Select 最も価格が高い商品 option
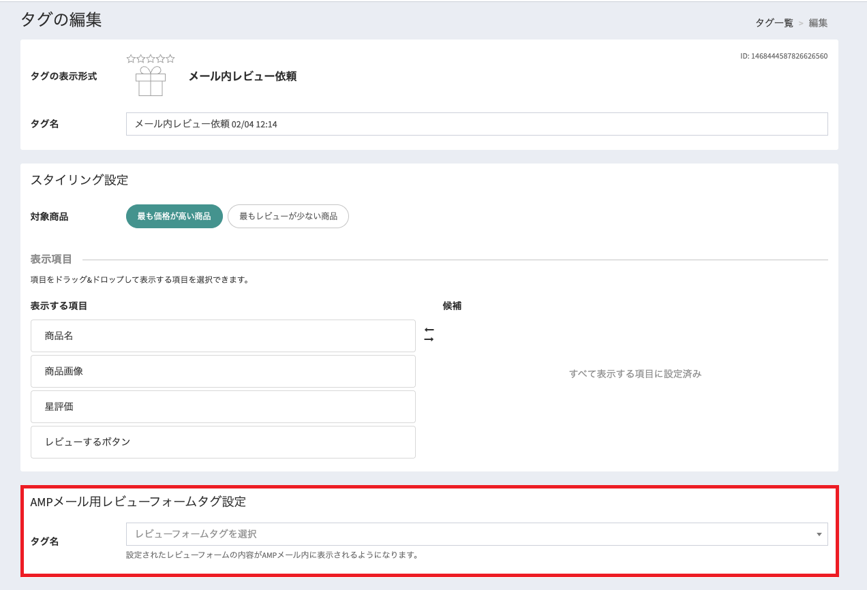867x590 pixels. [x=174, y=216]
